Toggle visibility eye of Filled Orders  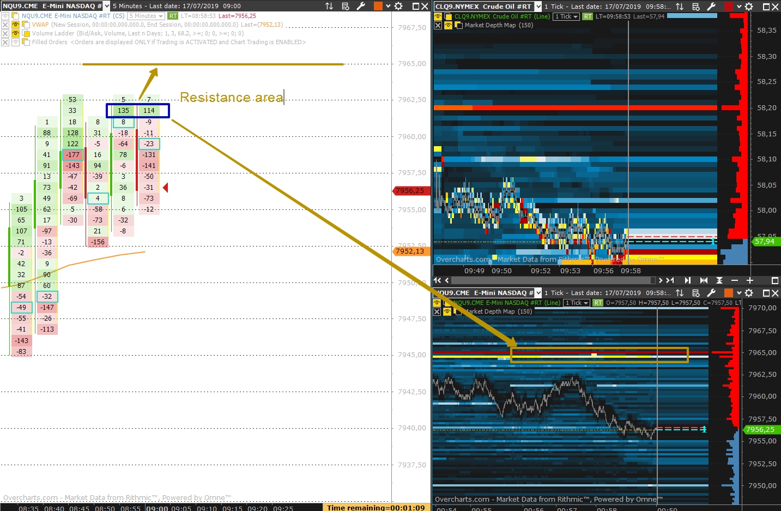[x=15, y=43]
